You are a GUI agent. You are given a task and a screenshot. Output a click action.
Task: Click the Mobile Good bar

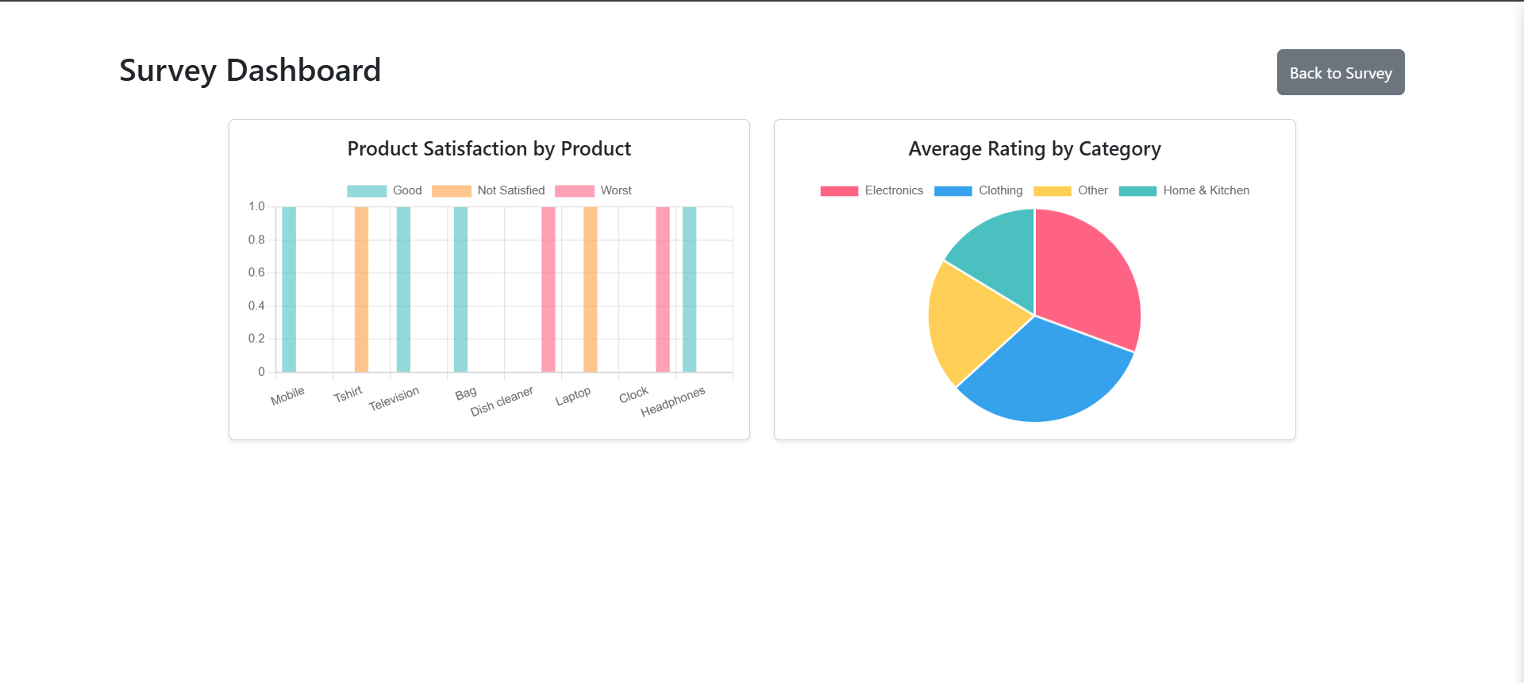tap(289, 290)
